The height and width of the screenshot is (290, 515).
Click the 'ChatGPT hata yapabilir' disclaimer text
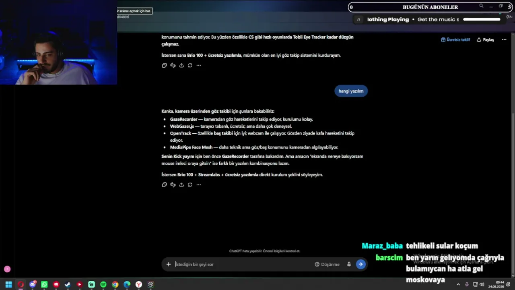click(x=265, y=251)
